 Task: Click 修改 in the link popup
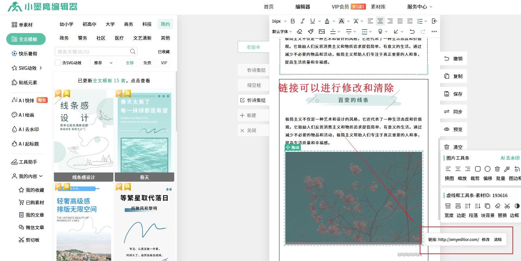(485, 239)
